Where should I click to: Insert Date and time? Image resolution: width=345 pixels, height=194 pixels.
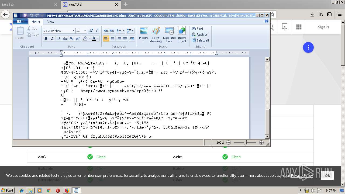(169, 34)
